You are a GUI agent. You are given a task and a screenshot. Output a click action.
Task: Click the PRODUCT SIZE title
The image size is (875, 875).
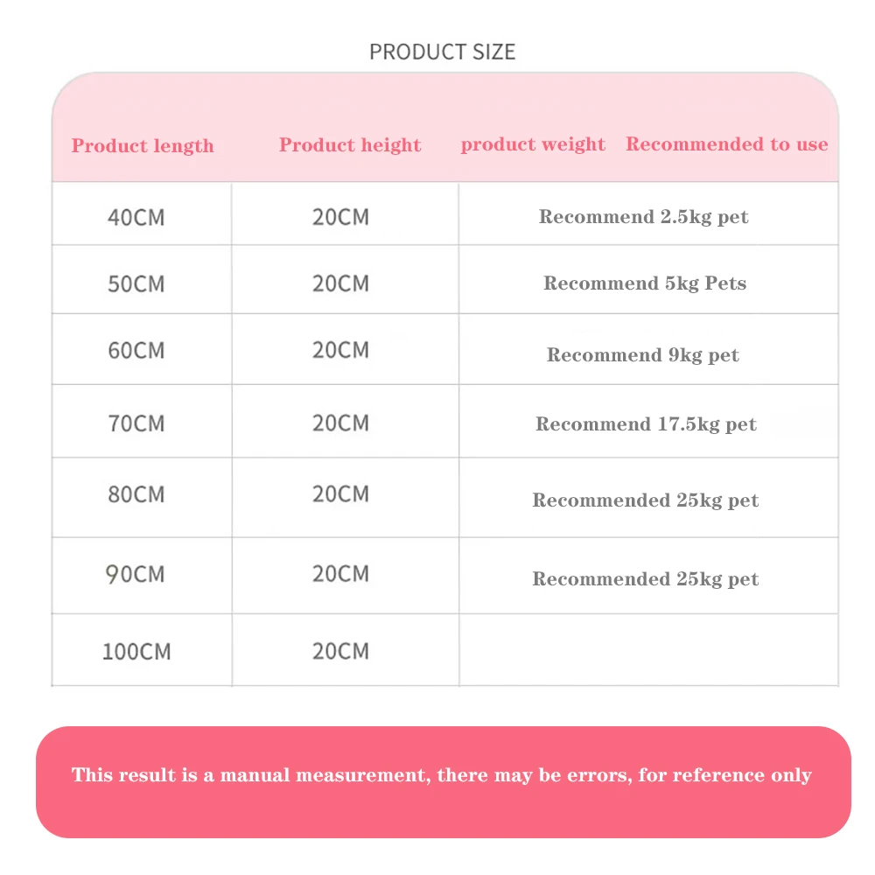[x=442, y=52]
